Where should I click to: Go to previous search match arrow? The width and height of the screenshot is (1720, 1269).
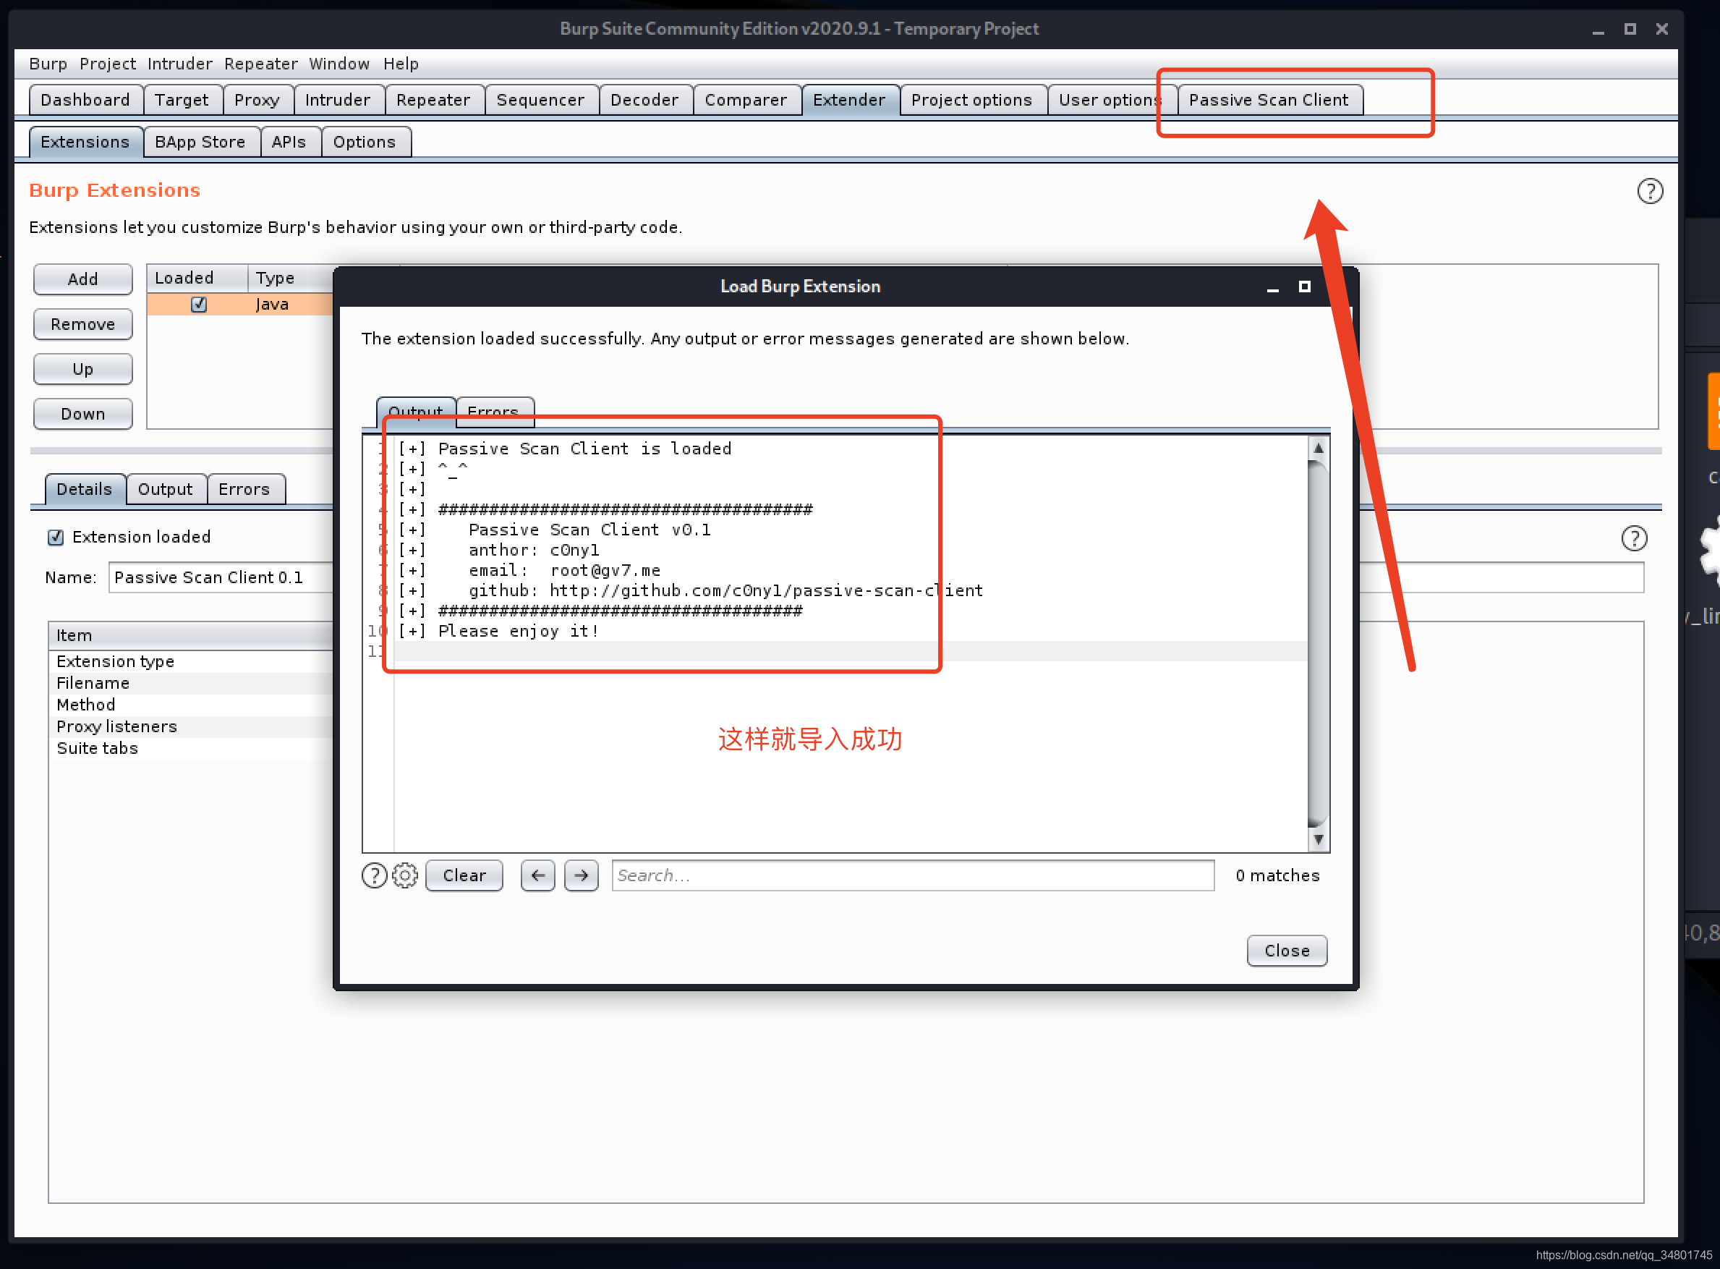tap(537, 875)
